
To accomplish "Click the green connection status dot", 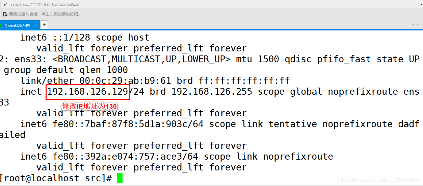I will [1, 25].
